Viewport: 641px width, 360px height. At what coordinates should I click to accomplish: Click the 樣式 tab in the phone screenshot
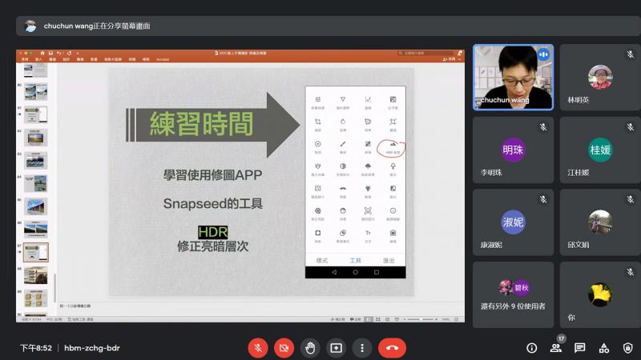(x=322, y=261)
